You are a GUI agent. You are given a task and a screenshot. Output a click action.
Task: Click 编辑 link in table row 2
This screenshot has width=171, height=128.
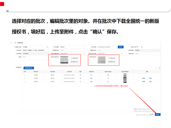click(x=144, y=78)
